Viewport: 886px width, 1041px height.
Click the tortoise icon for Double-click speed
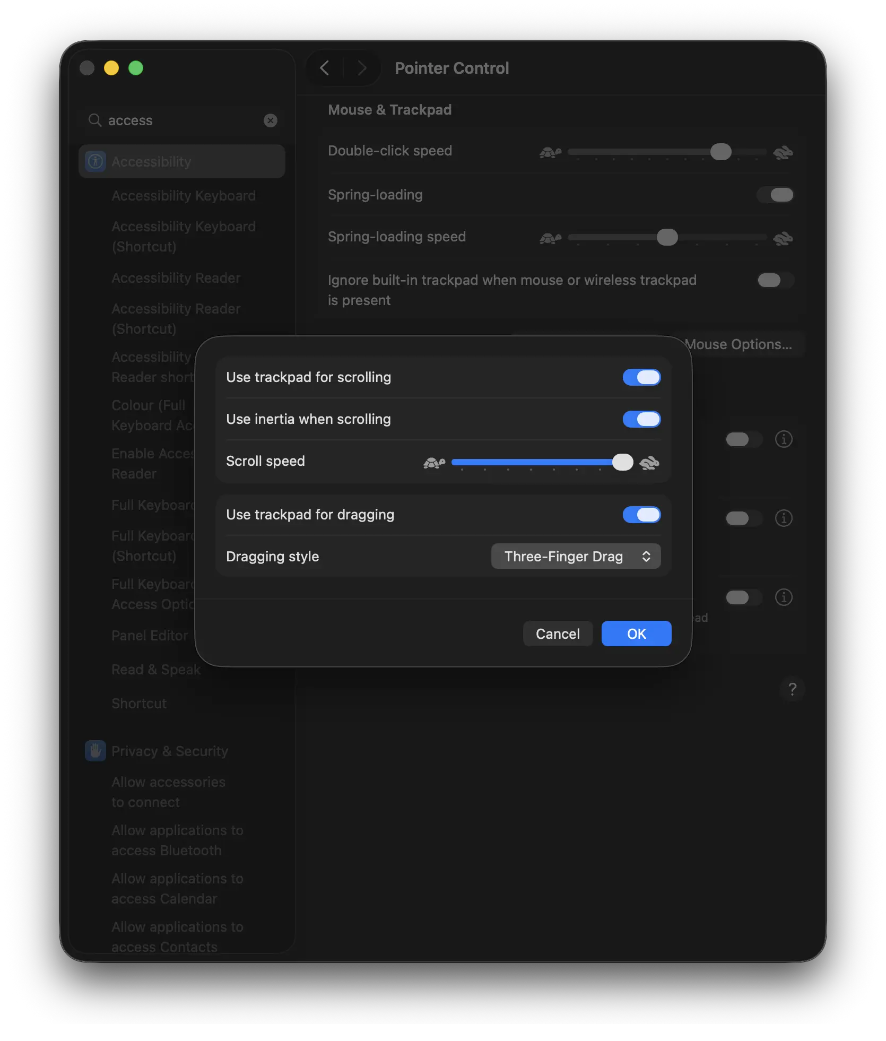tap(551, 153)
